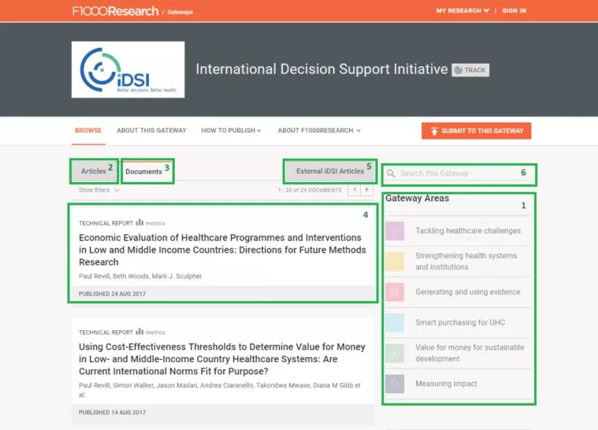Click the magnifier search icon

pyautogui.click(x=391, y=173)
